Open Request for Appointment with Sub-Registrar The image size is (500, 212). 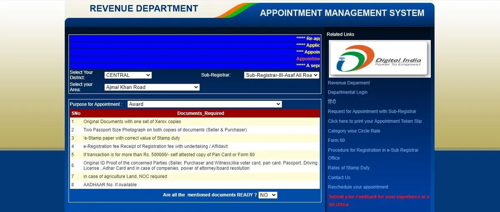tap(372, 111)
